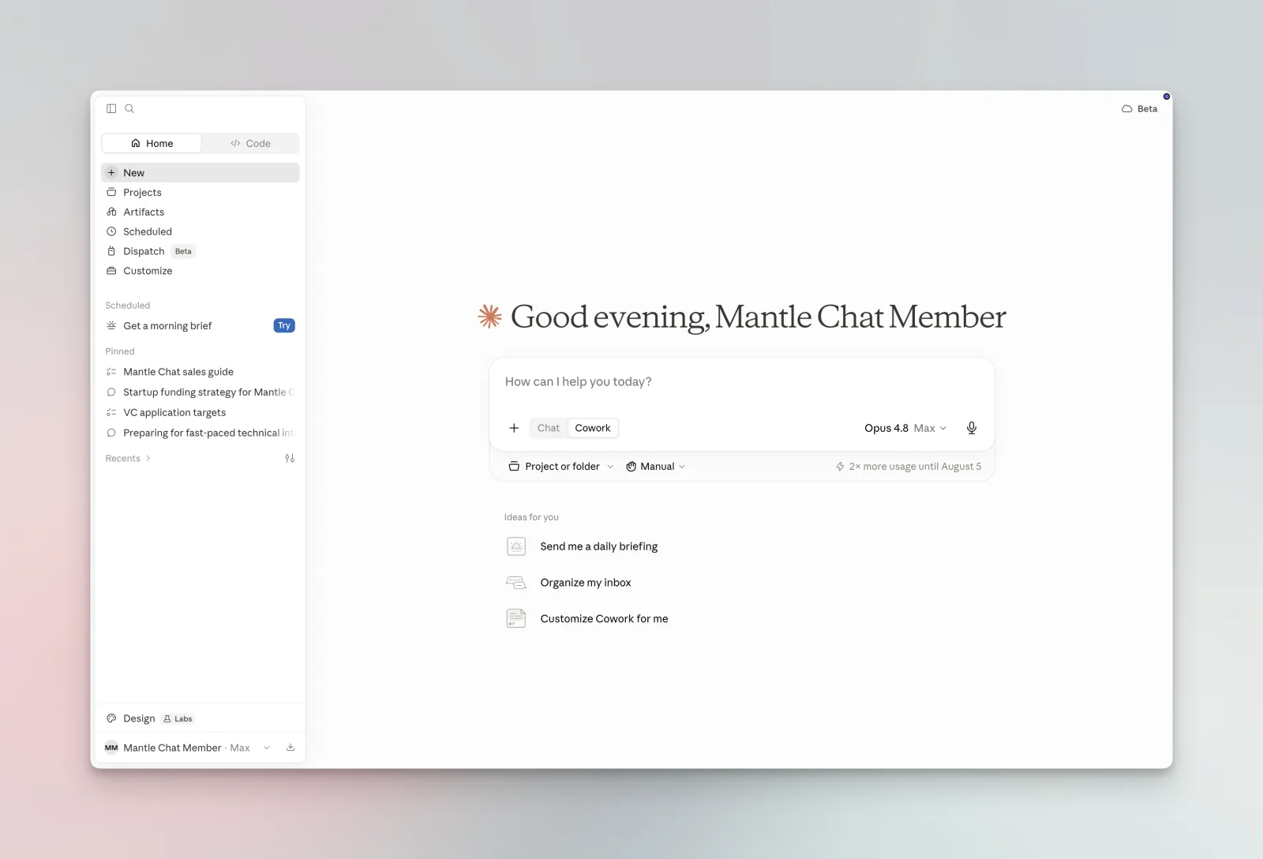
Task: Click the Try button for morning brief
Action: coord(284,325)
